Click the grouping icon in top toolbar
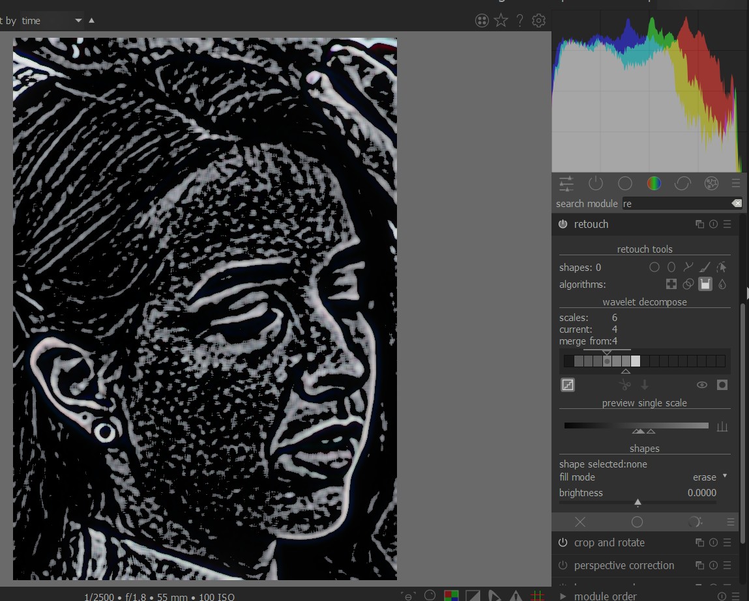Image resolution: width=749 pixels, height=601 pixels. coord(482,20)
